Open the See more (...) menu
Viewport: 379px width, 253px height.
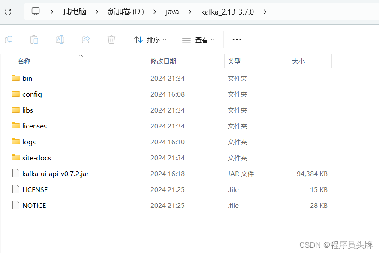pos(237,39)
